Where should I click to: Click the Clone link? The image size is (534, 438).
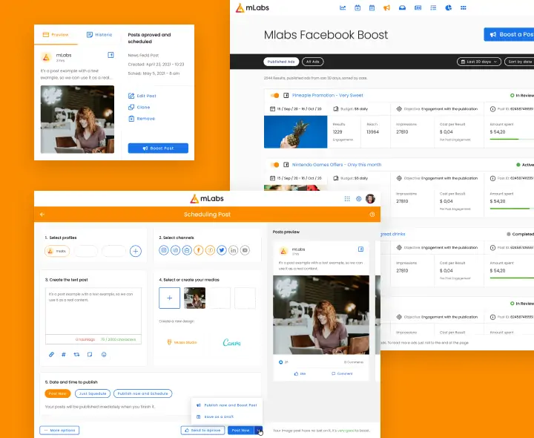pyautogui.click(x=139, y=107)
